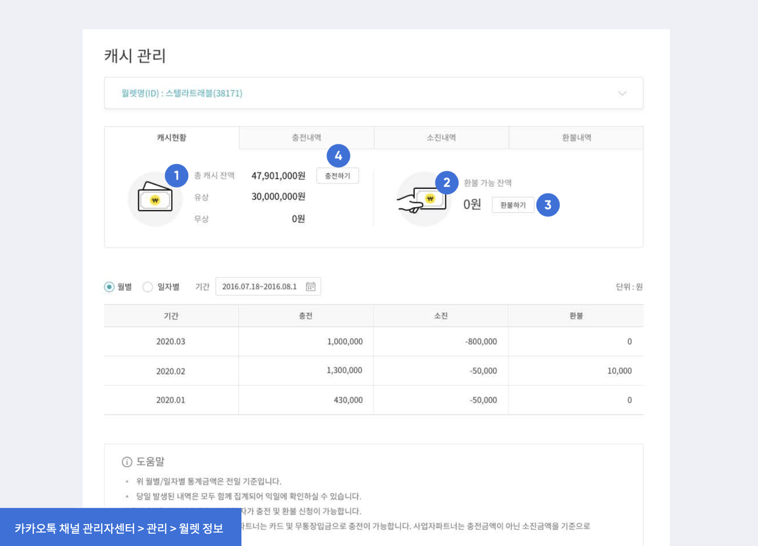The height and width of the screenshot is (546, 758).
Task: Click the 기간 column header
Action: (x=171, y=316)
